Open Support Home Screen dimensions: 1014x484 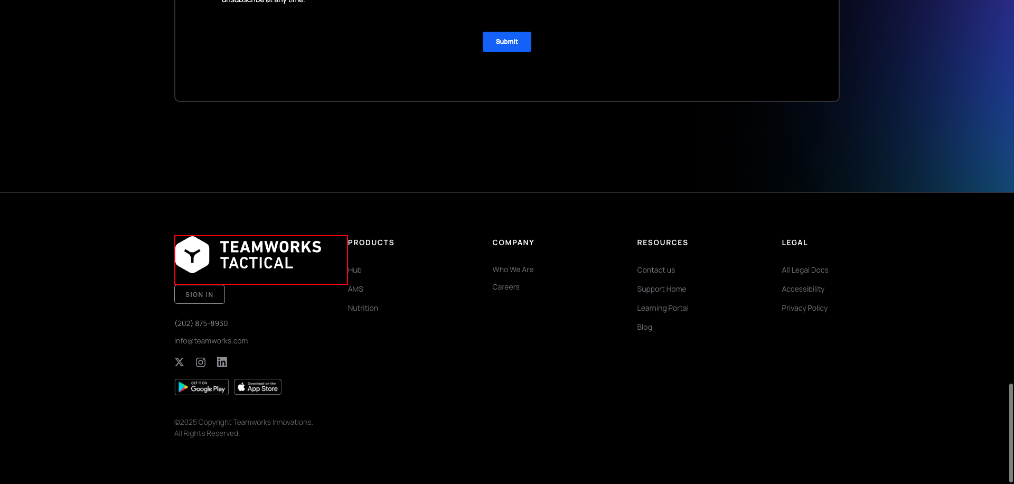pyautogui.click(x=661, y=288)
